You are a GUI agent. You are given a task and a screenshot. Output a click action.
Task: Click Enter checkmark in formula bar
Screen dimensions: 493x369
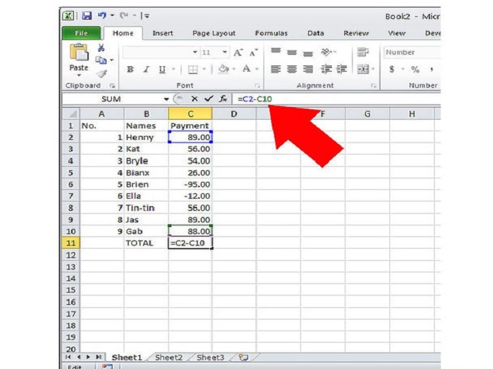tap(209, 99)
